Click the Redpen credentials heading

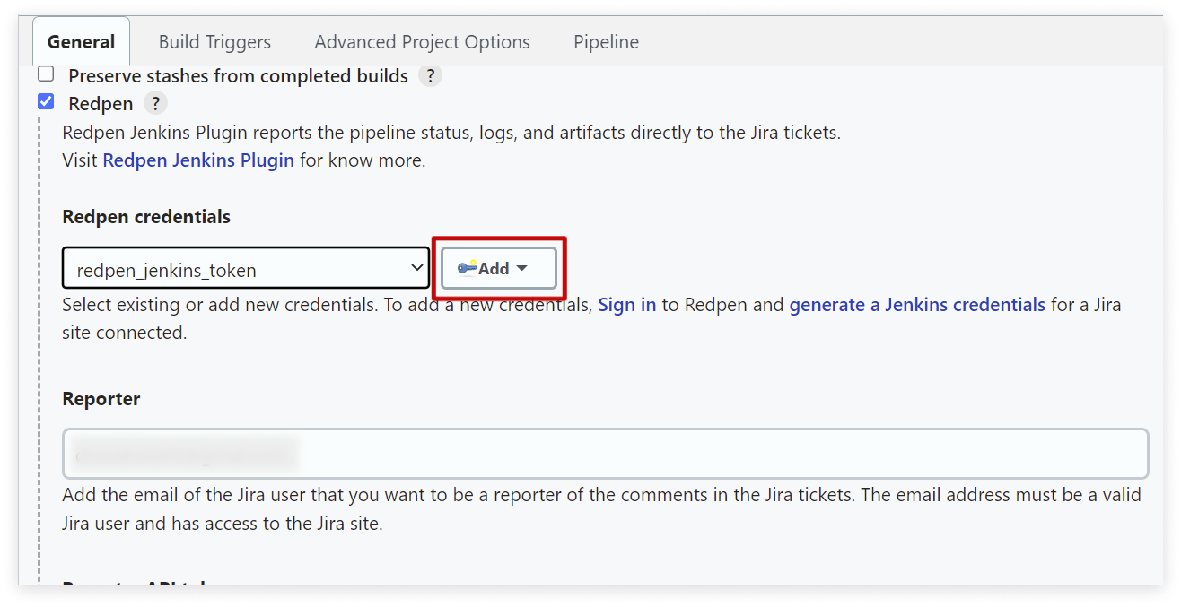146,217
